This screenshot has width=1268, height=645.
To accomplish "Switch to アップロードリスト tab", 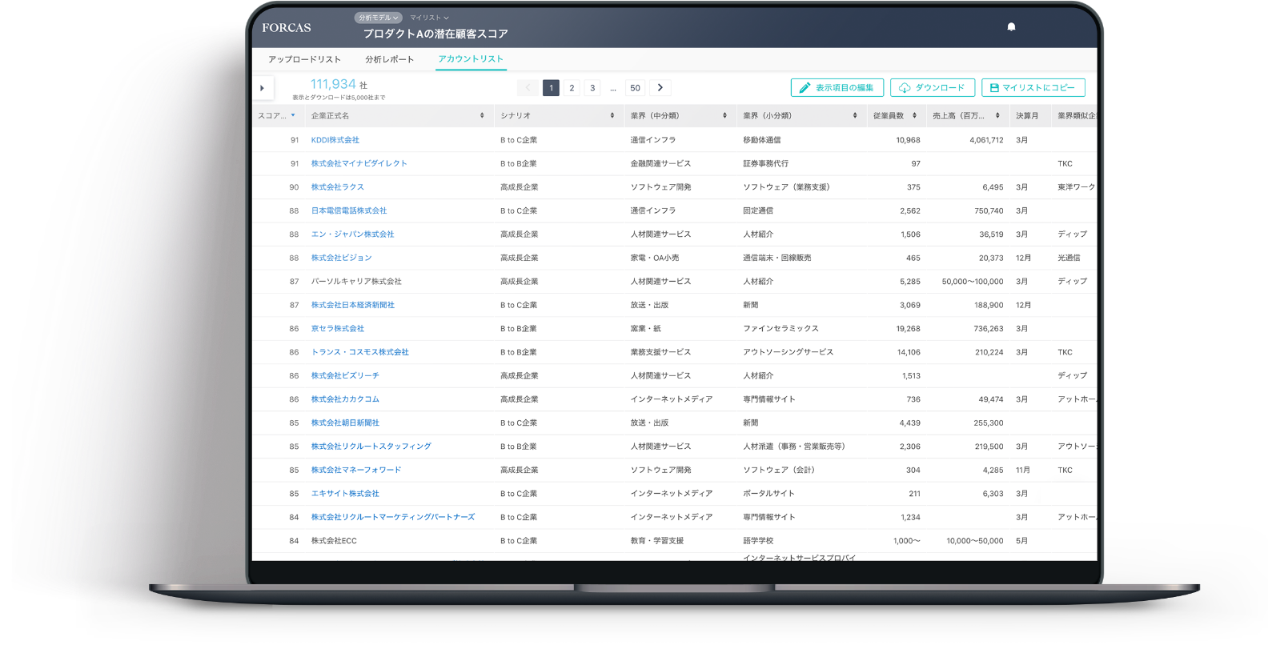I will tap(304, 59).
